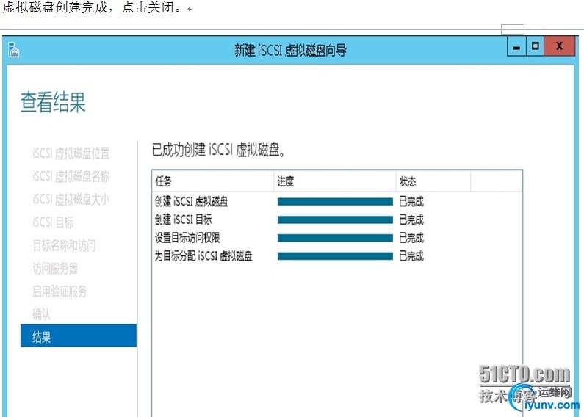The height and width of the screenshot is (417, 584).
Task: Select the iSCSI 目标 wizard step
Action: click(x=53, y=222)
